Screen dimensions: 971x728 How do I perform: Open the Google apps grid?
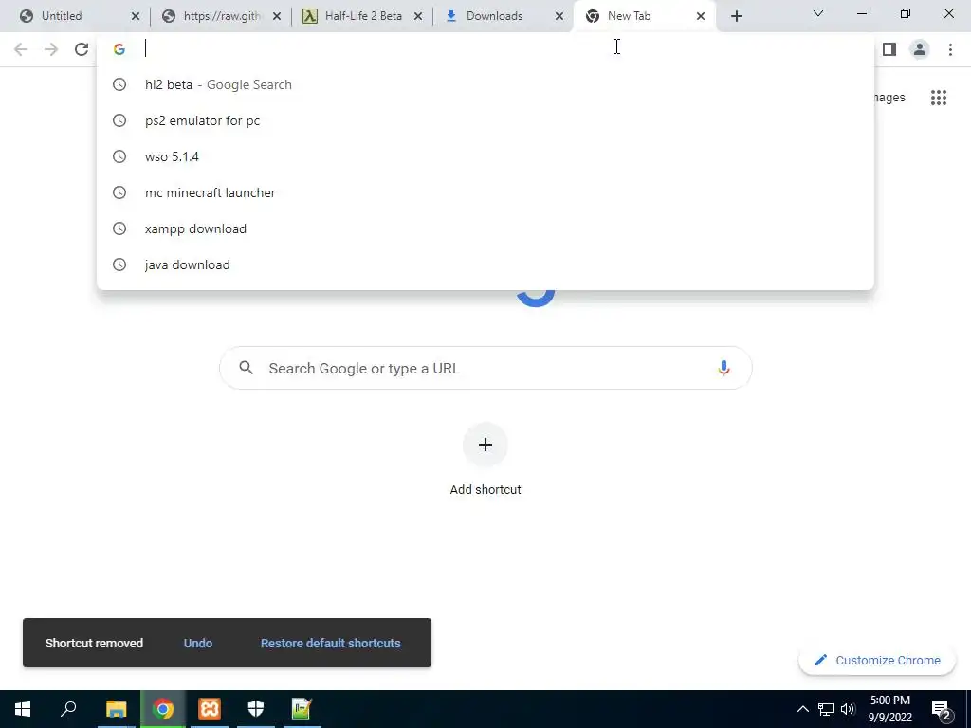pos(938,98)
